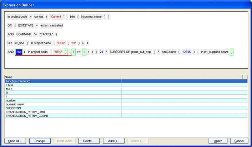Viewport: 252px width, 147px height.
Task: Select the highlighted 'find' token
Action: point(19,52)
